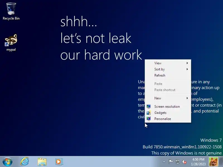Open Gadgets from context menu
The image size is (223, 167).
click(168, 113)
